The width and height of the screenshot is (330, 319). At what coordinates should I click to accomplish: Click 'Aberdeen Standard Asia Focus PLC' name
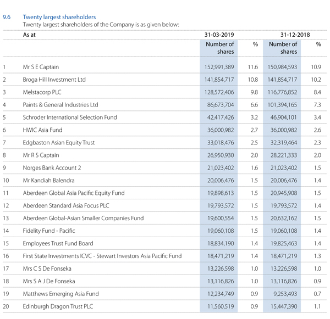66,205
